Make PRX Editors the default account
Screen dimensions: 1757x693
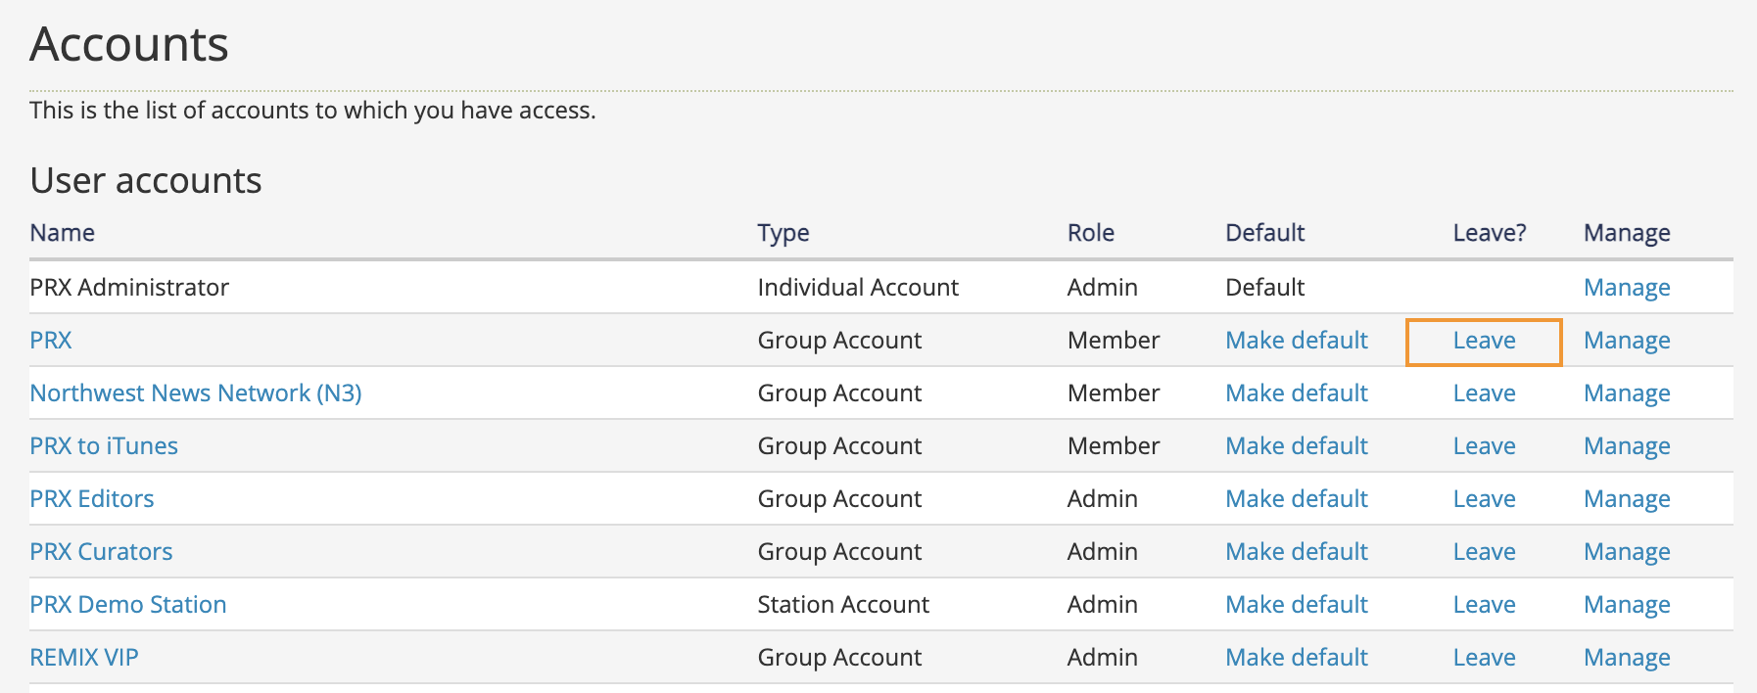pyautogui.click(x=1297, y=498)
